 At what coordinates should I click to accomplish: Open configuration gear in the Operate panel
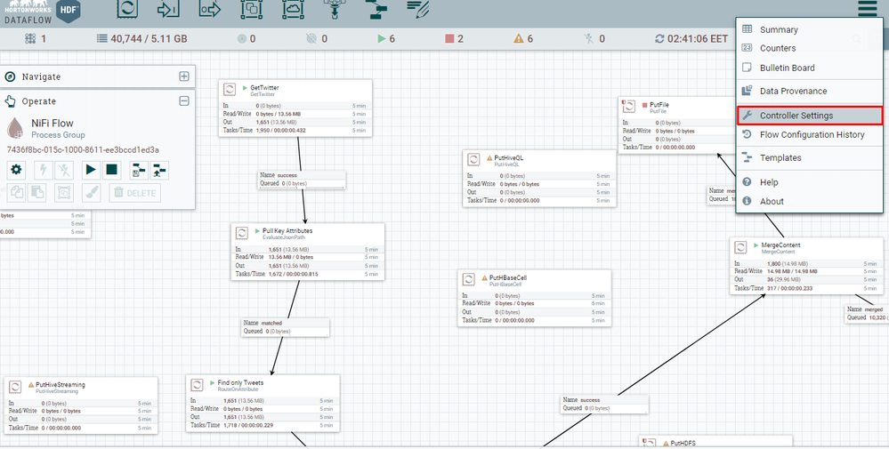(x=16, y=169)
